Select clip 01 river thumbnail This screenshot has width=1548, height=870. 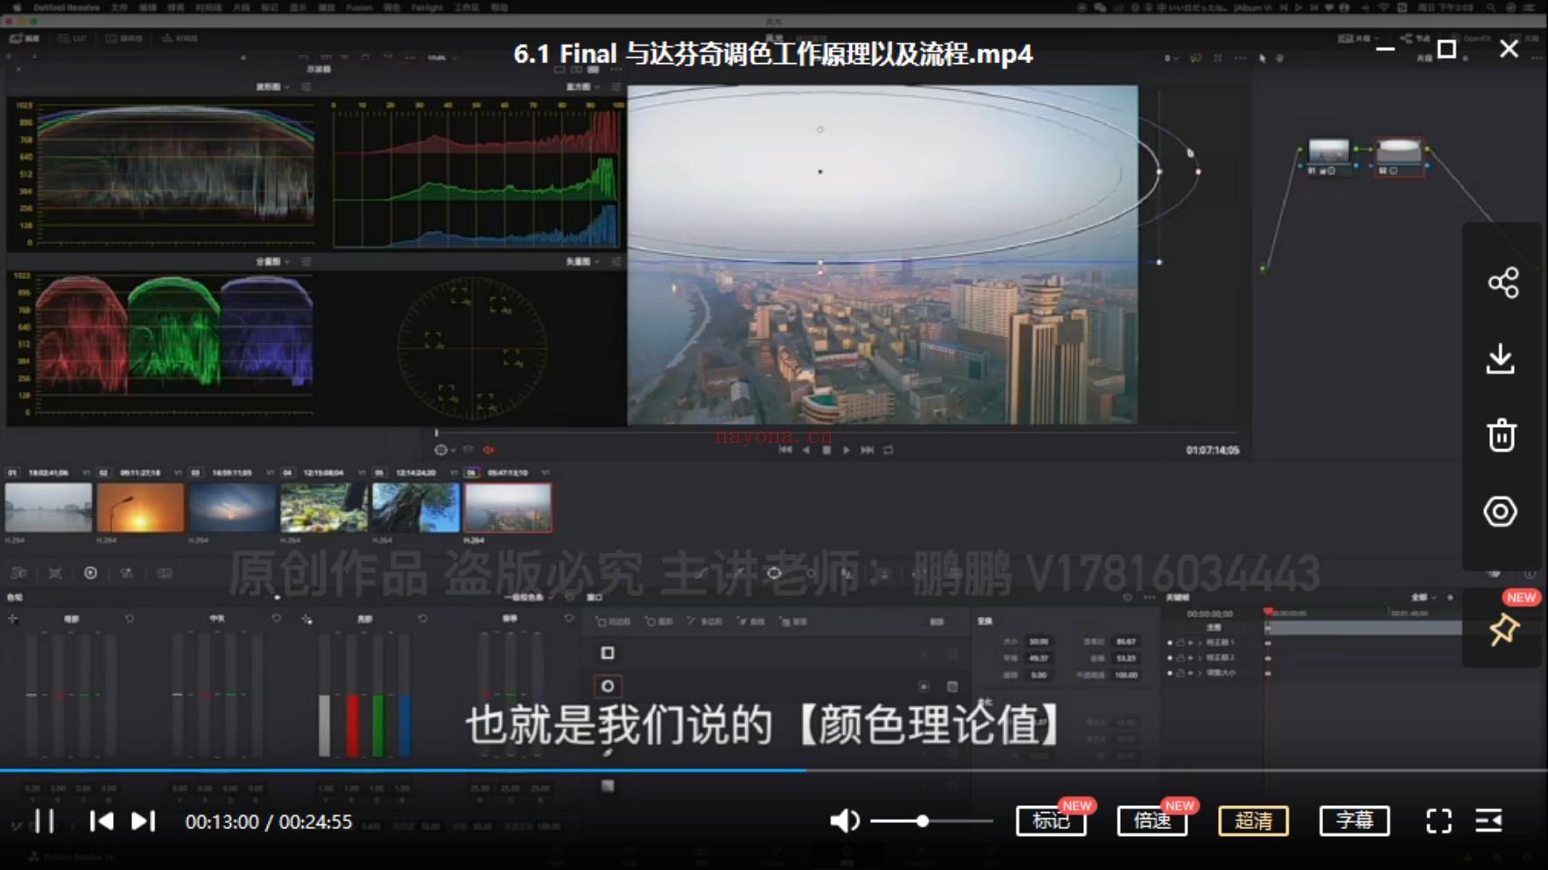pyautogui.click(x=48, y=508)
